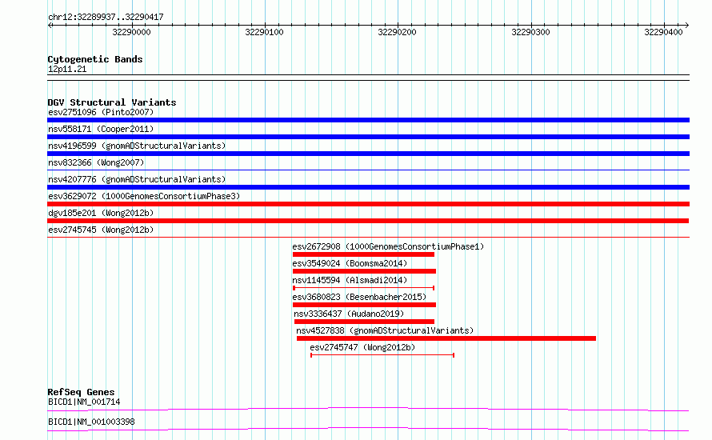Click the blue bar under nsv558171
This screenshot has height=440, width=712.
(368, 137)
